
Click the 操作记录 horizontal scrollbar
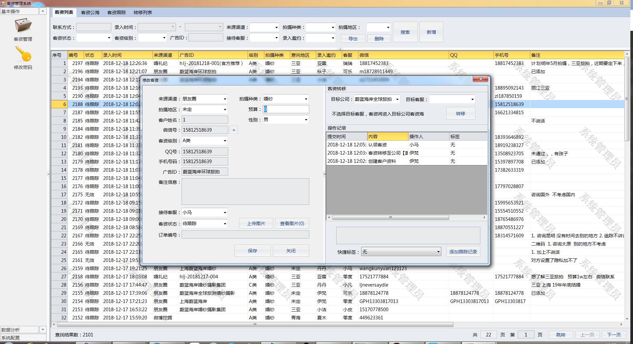pyautogui.click(x=390, y=218)
